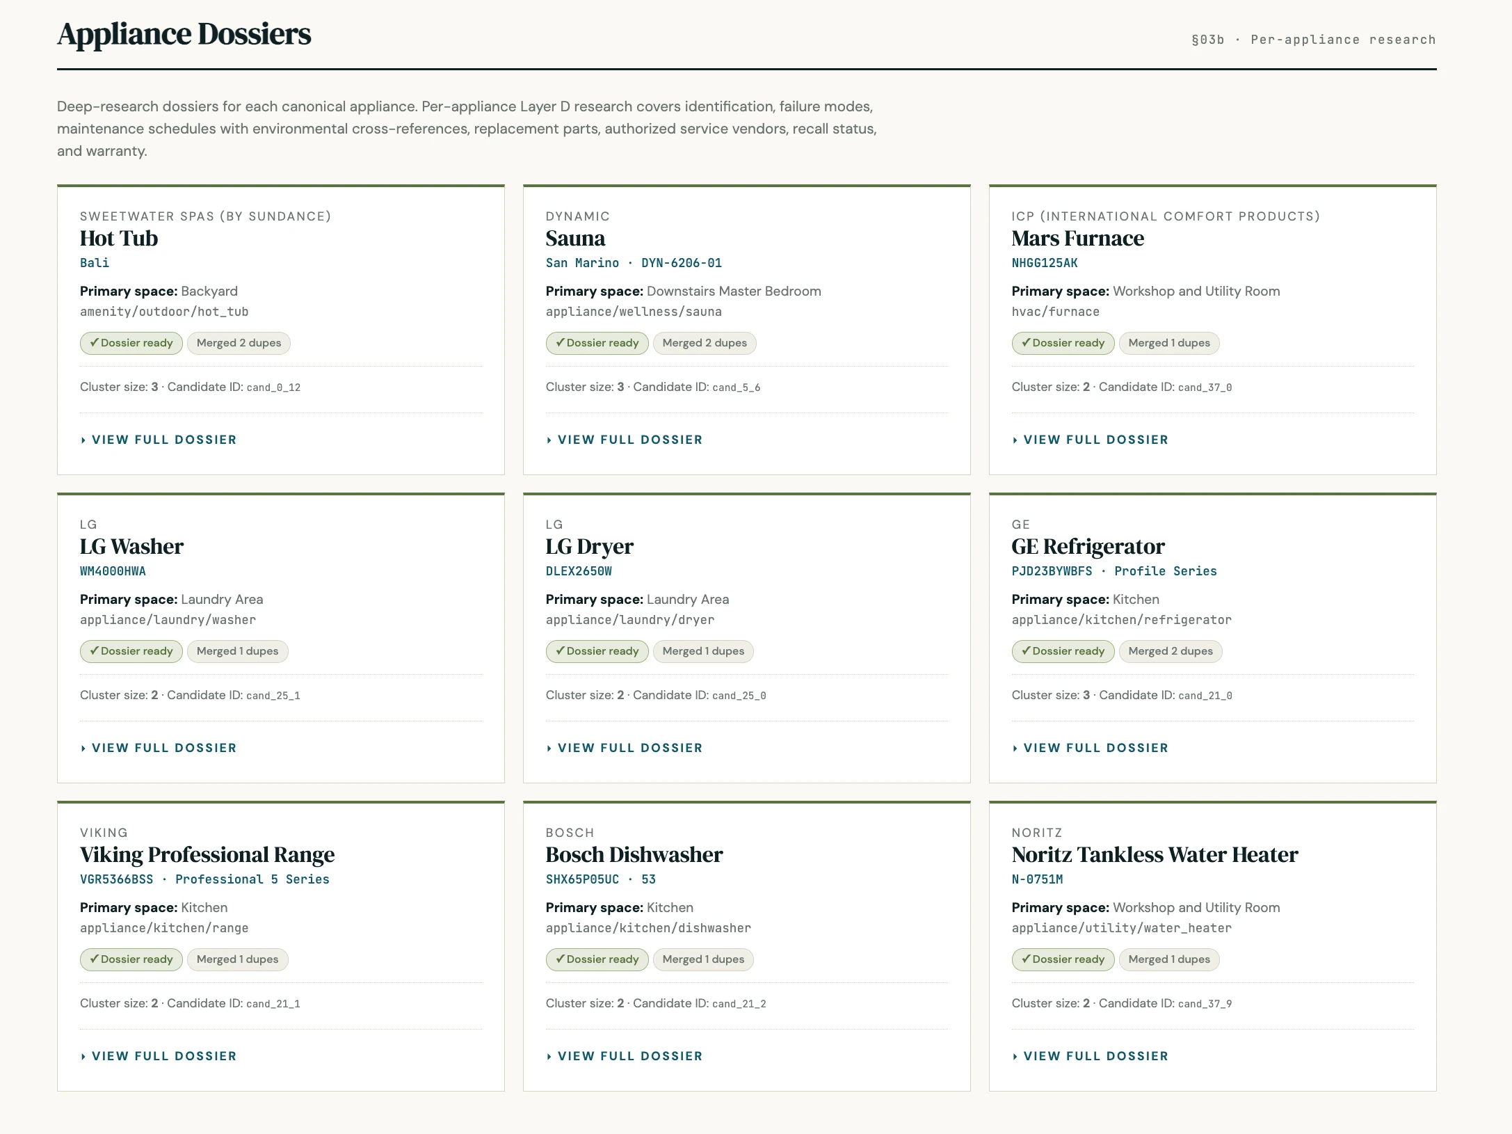Click category path hvac/furnace
Image resolution: width=1512 pixels, height=1134 pixels.
pyautogui.click(x=1056, y=312)
